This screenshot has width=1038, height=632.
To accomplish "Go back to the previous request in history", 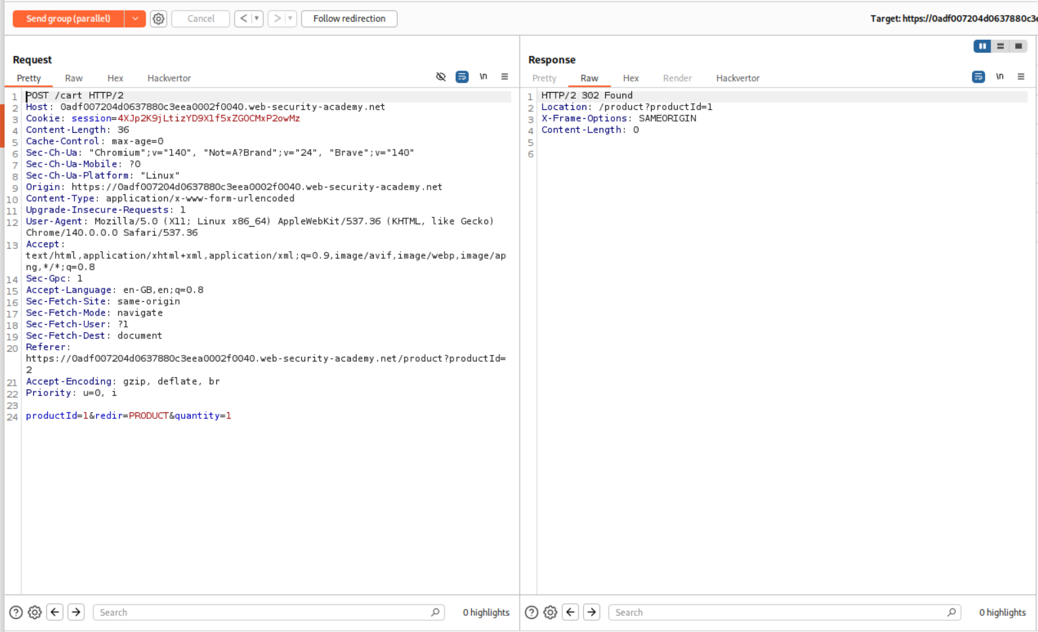I will pyautogui.click(x=243, y=18).
